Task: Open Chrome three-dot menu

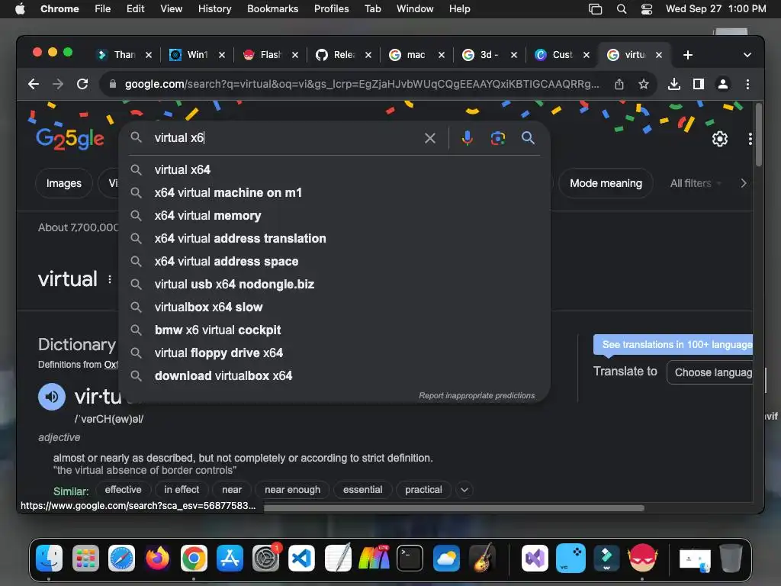Action: click(x=747, y=84)
